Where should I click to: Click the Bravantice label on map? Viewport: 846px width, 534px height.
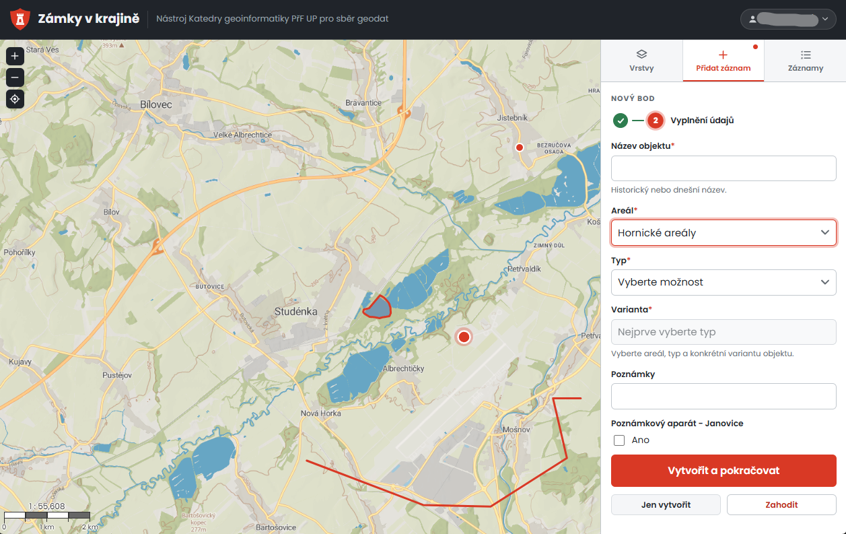[363, 102]
